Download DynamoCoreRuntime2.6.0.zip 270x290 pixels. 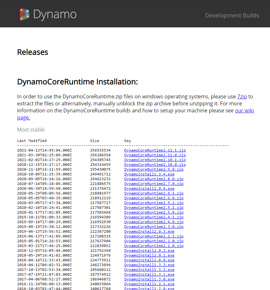coord(154,198)
